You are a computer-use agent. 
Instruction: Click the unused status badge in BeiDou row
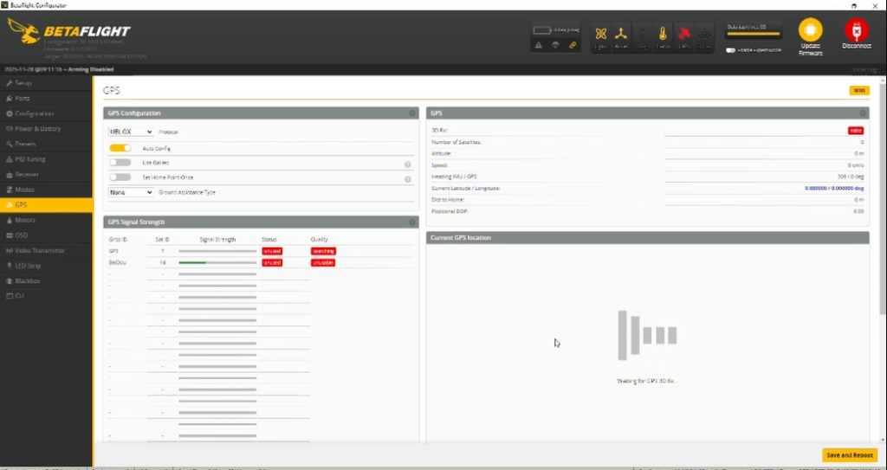point(271,263)
